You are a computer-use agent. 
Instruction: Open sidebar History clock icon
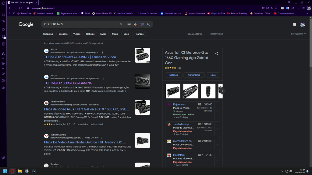[x=3, y=74]
